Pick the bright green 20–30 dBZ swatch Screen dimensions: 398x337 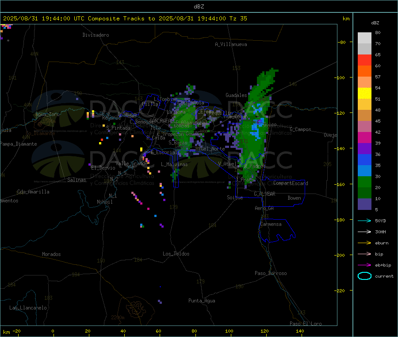364,182
